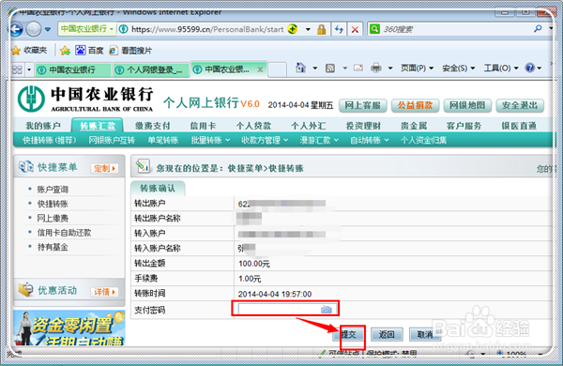Click the soft keyboard icon in password field

326,309
